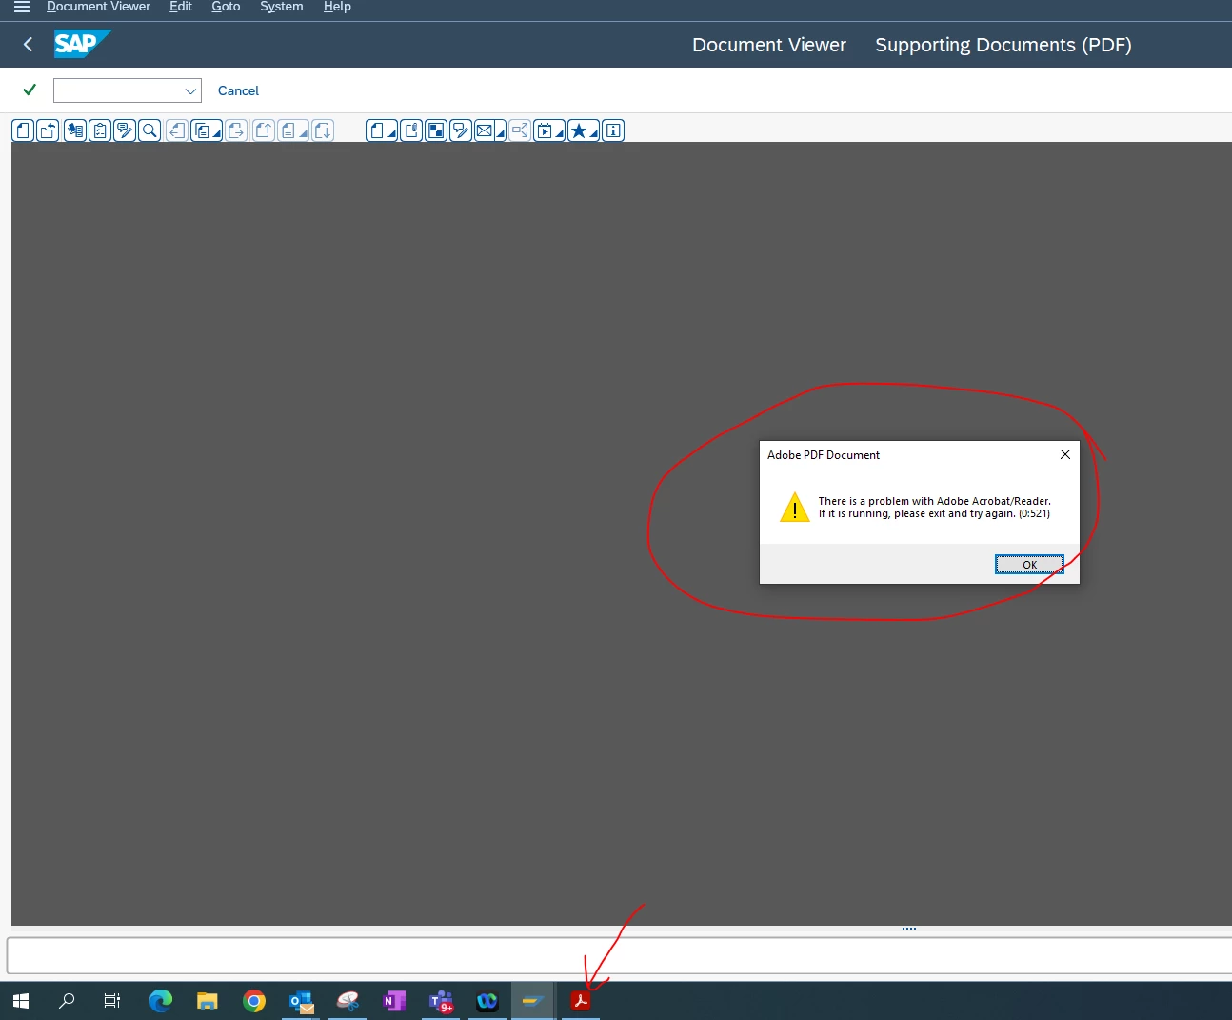Open the SAP hamburger menu
This screenshot has width=1232, height=1020.
click(x=21, y=7)
